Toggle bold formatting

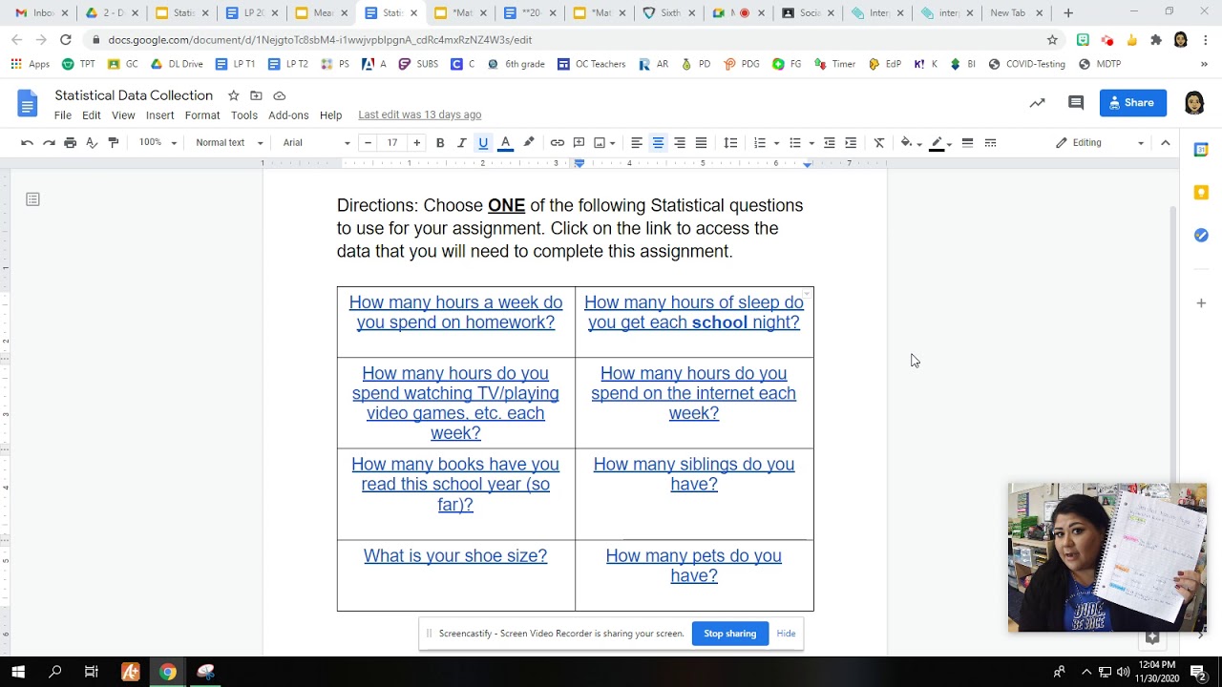(x=440, y=143)
